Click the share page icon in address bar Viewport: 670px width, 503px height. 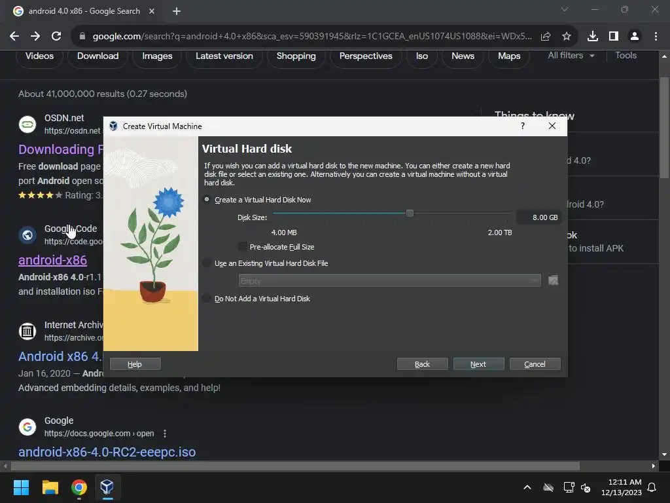[x=545, y=37]
